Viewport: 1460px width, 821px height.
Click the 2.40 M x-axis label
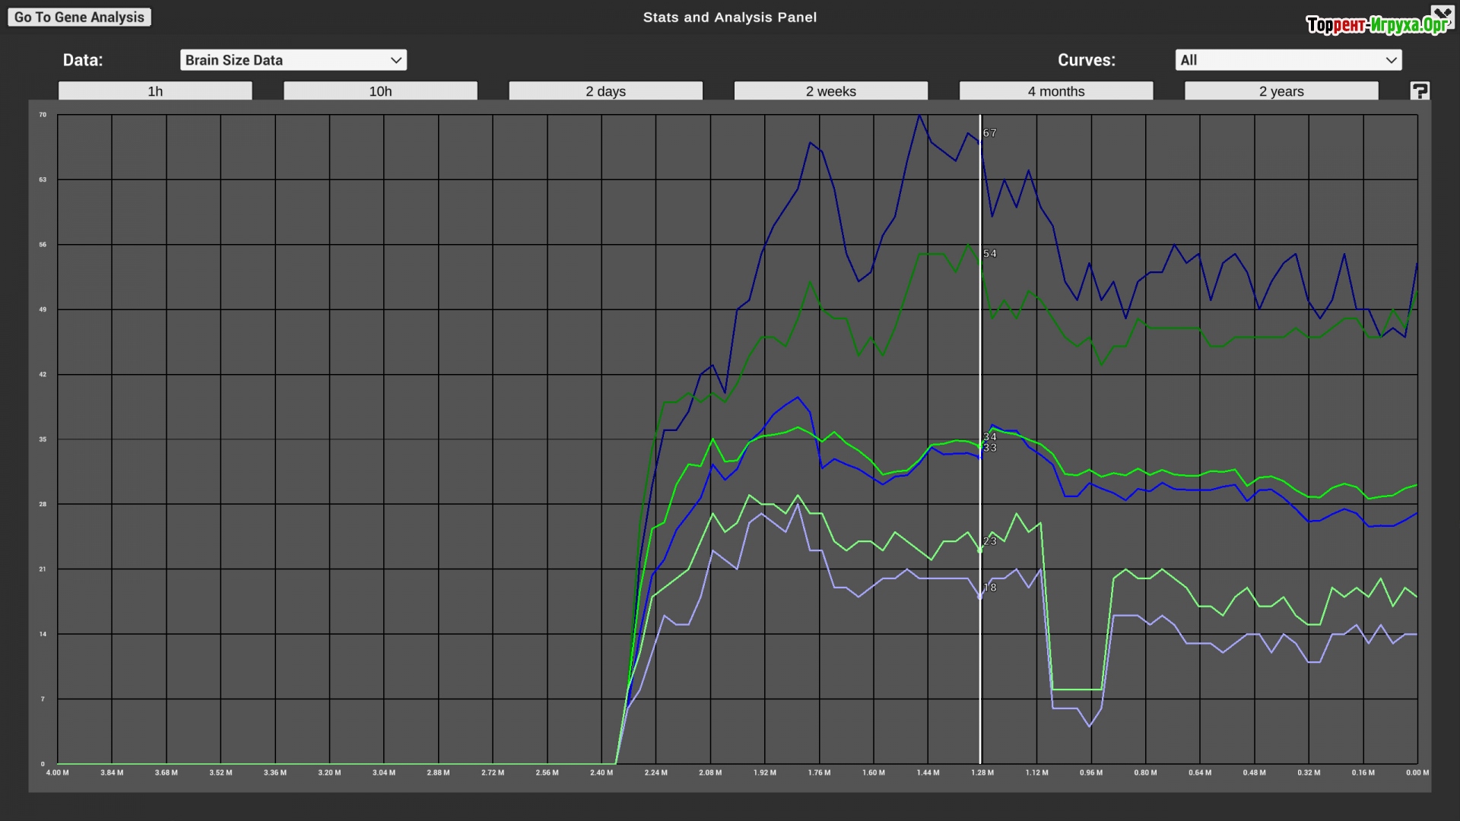pyautogui.click(x=601, y=772)
